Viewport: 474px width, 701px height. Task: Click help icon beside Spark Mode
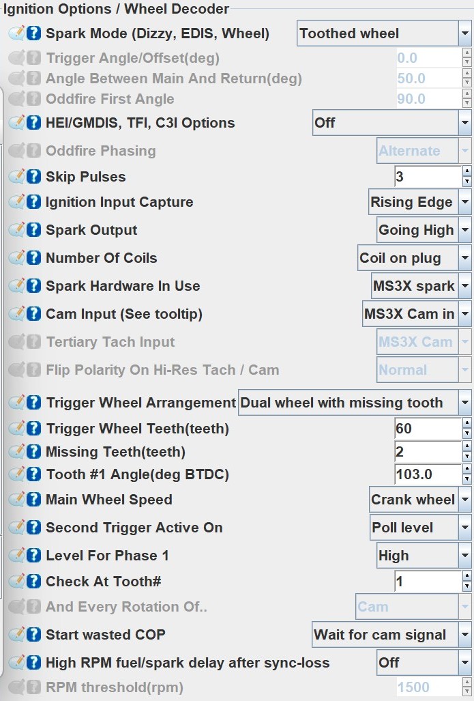coord(34,33)
